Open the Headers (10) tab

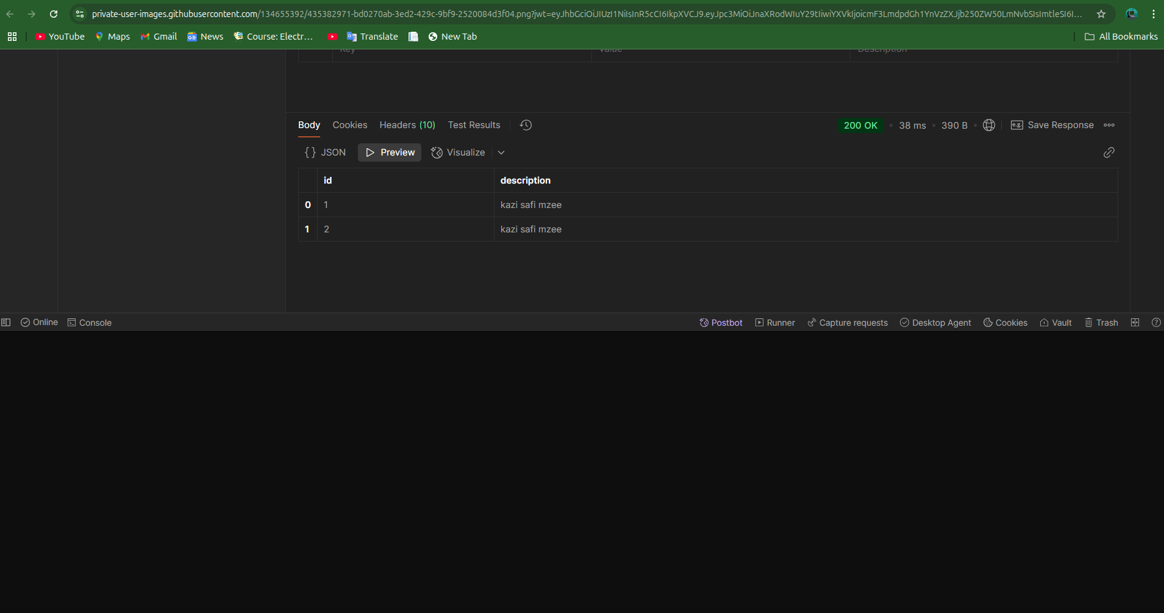click(407, 125)
